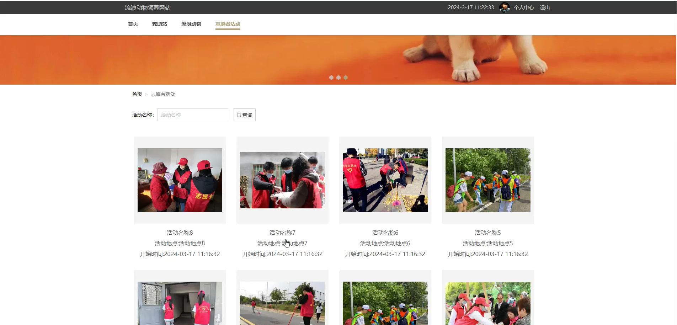Click the 查询 search button
Image resolution: width=677 pixels, height=325 pixels.
(x=245, y=115)
